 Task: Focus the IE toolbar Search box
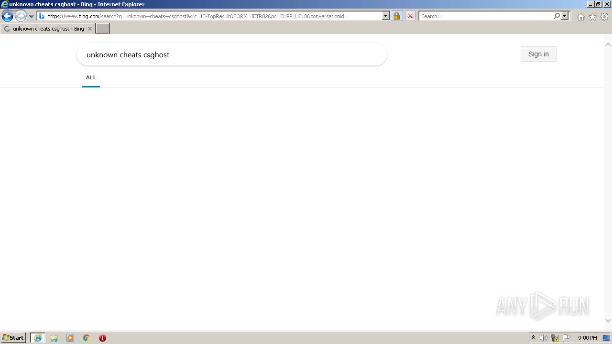click(x=486, y=16)
